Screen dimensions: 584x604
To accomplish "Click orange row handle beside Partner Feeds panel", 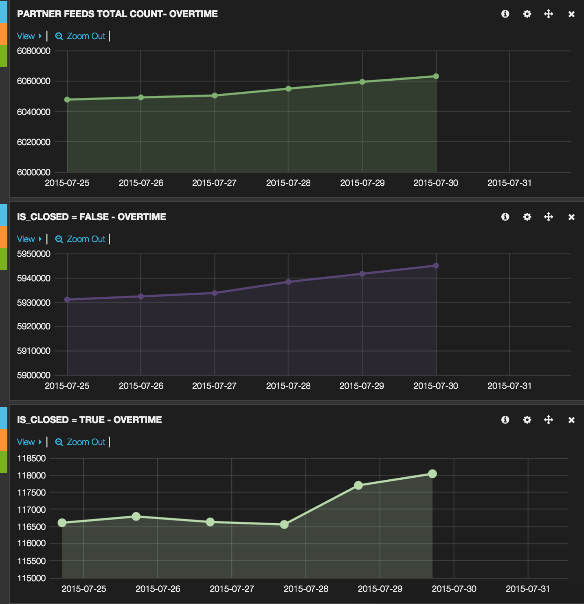I will click(4, 33).
